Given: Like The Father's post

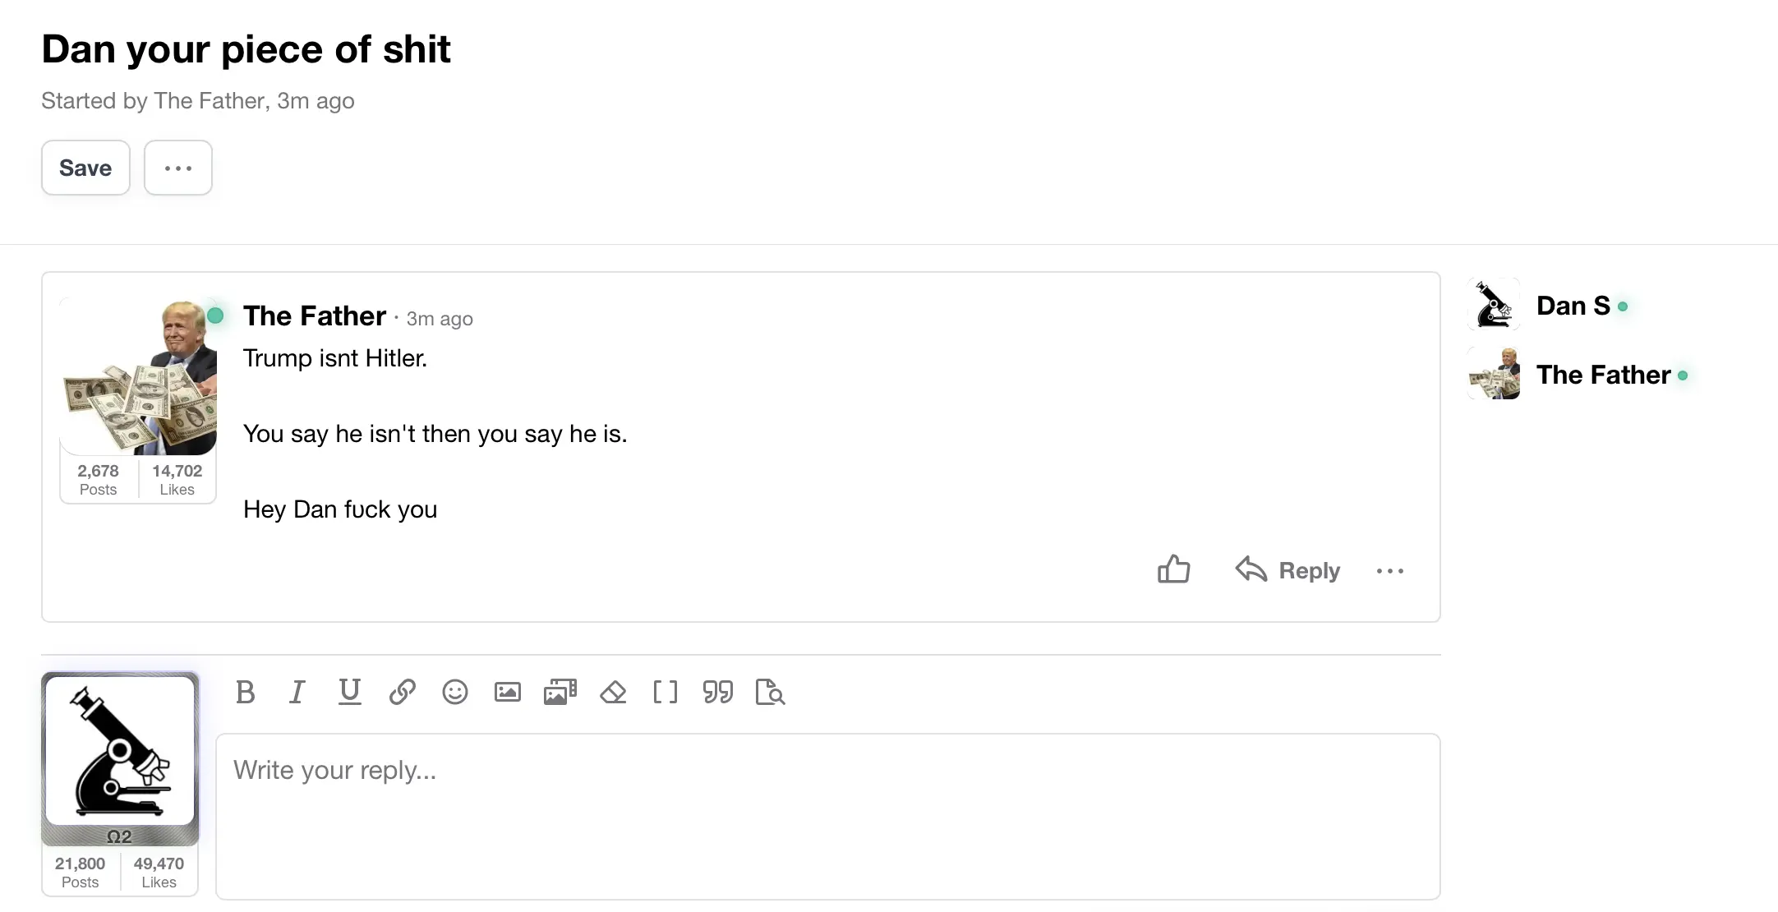Looking at the screenshot, I should (1173, 569).
